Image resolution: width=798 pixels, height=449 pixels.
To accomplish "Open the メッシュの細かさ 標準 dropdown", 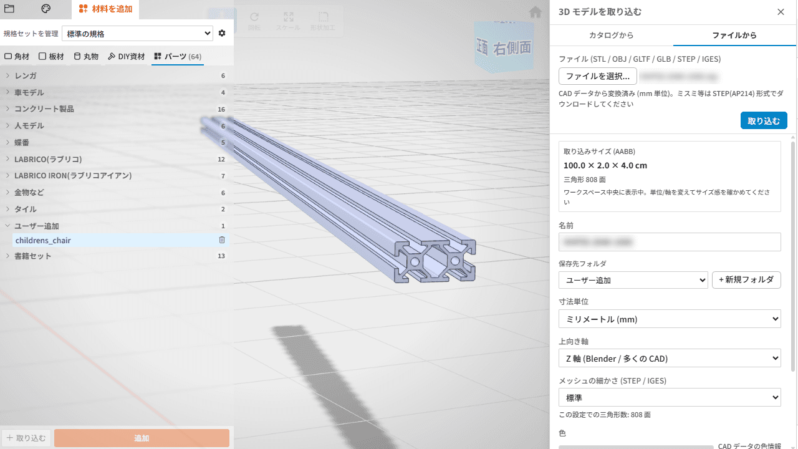I will click(670, 397).
